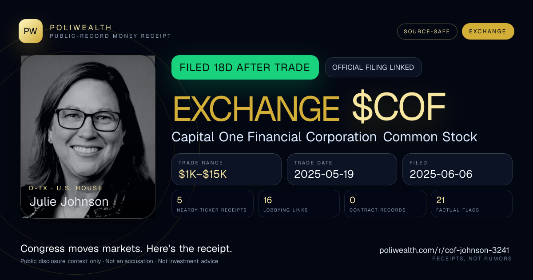The height and width of the screenshot is (280, 533).
Task: Select the Trade Date 2025-05-19 card
Action: tap(342, 169)
